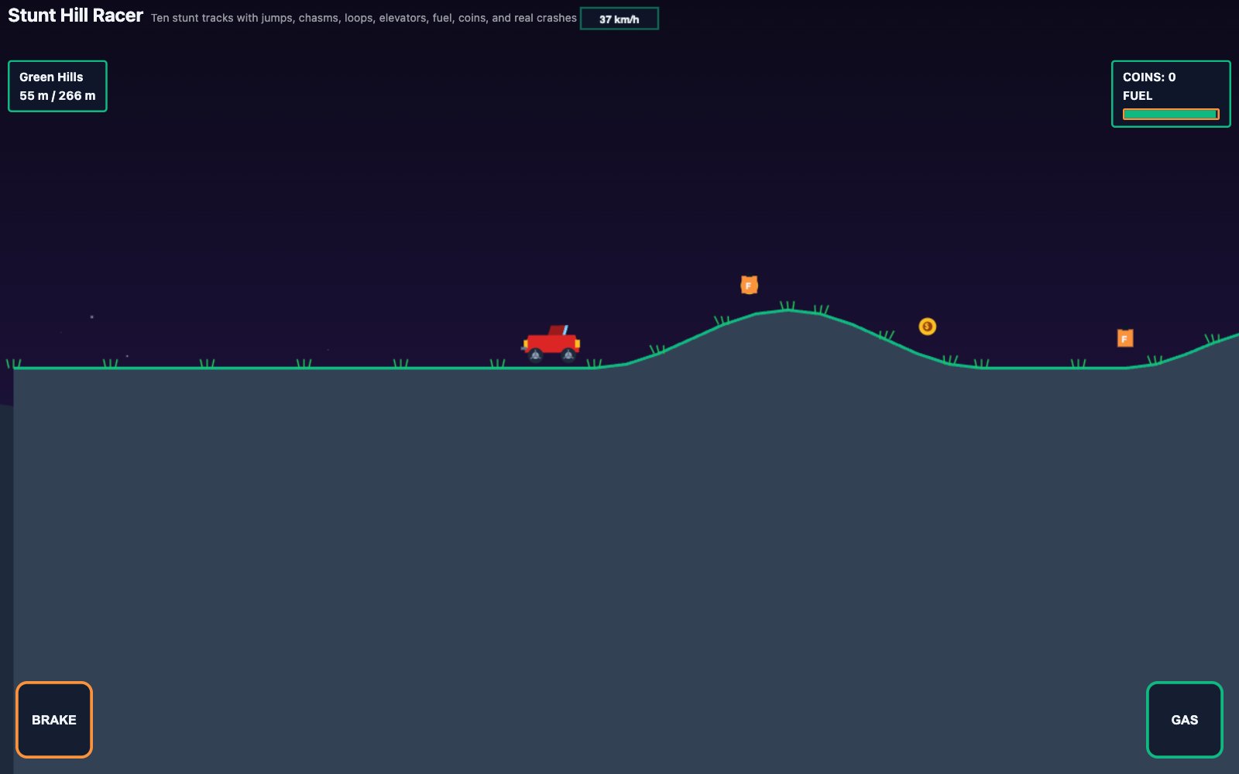The height and width of the screenshot is (774, 1239).
Task: Click the FUEL label
Action: tap(1138, 95)
